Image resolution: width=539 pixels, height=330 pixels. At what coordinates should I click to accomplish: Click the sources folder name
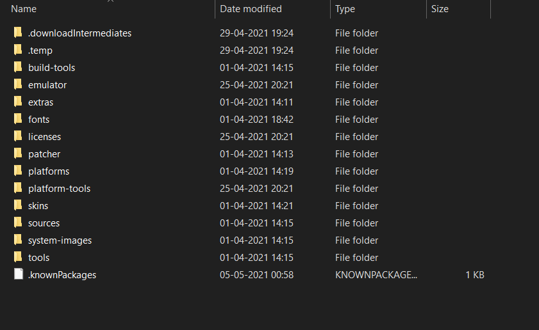pos(44,223)
